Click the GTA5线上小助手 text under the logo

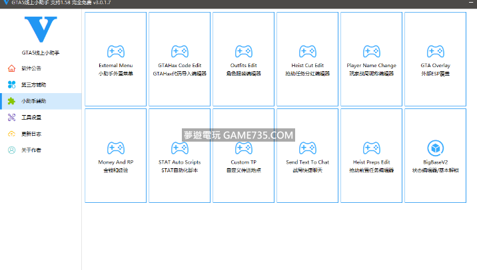(41, 53)
